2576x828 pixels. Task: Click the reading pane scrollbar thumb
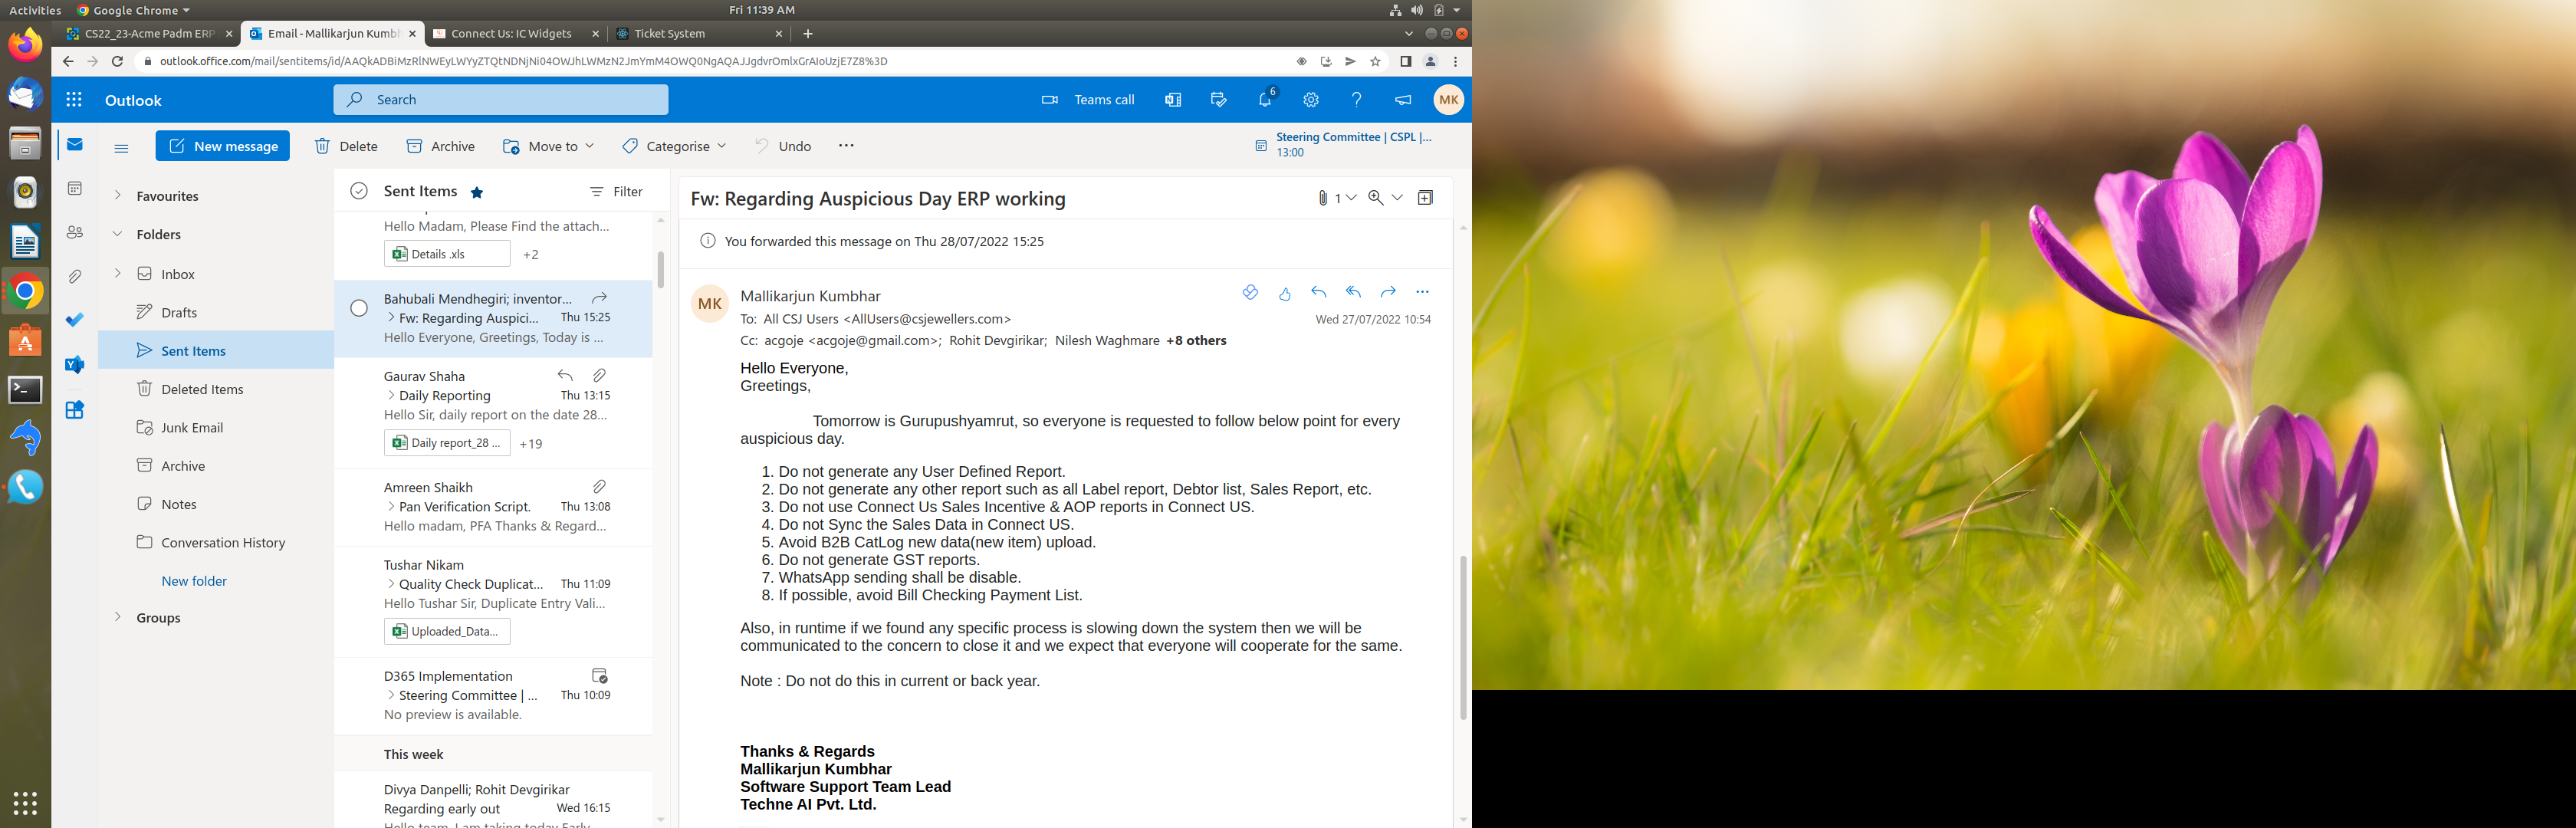[x=1463, y=636]
